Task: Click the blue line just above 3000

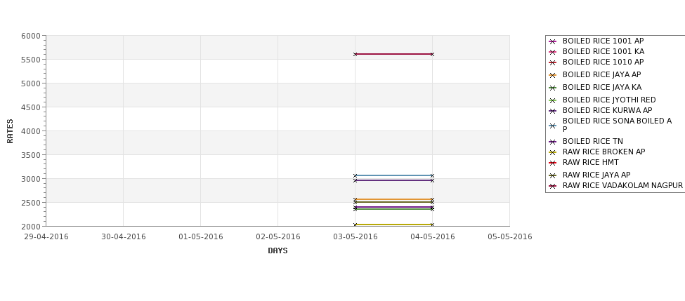Action: [393, 175]
